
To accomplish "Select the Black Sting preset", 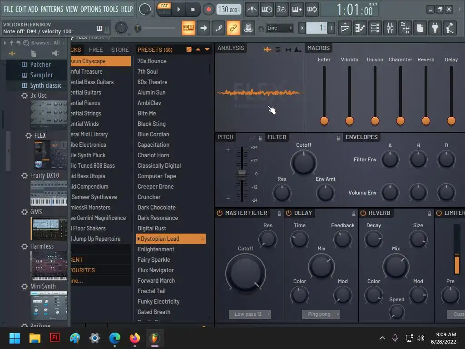I will click(152, 124).
